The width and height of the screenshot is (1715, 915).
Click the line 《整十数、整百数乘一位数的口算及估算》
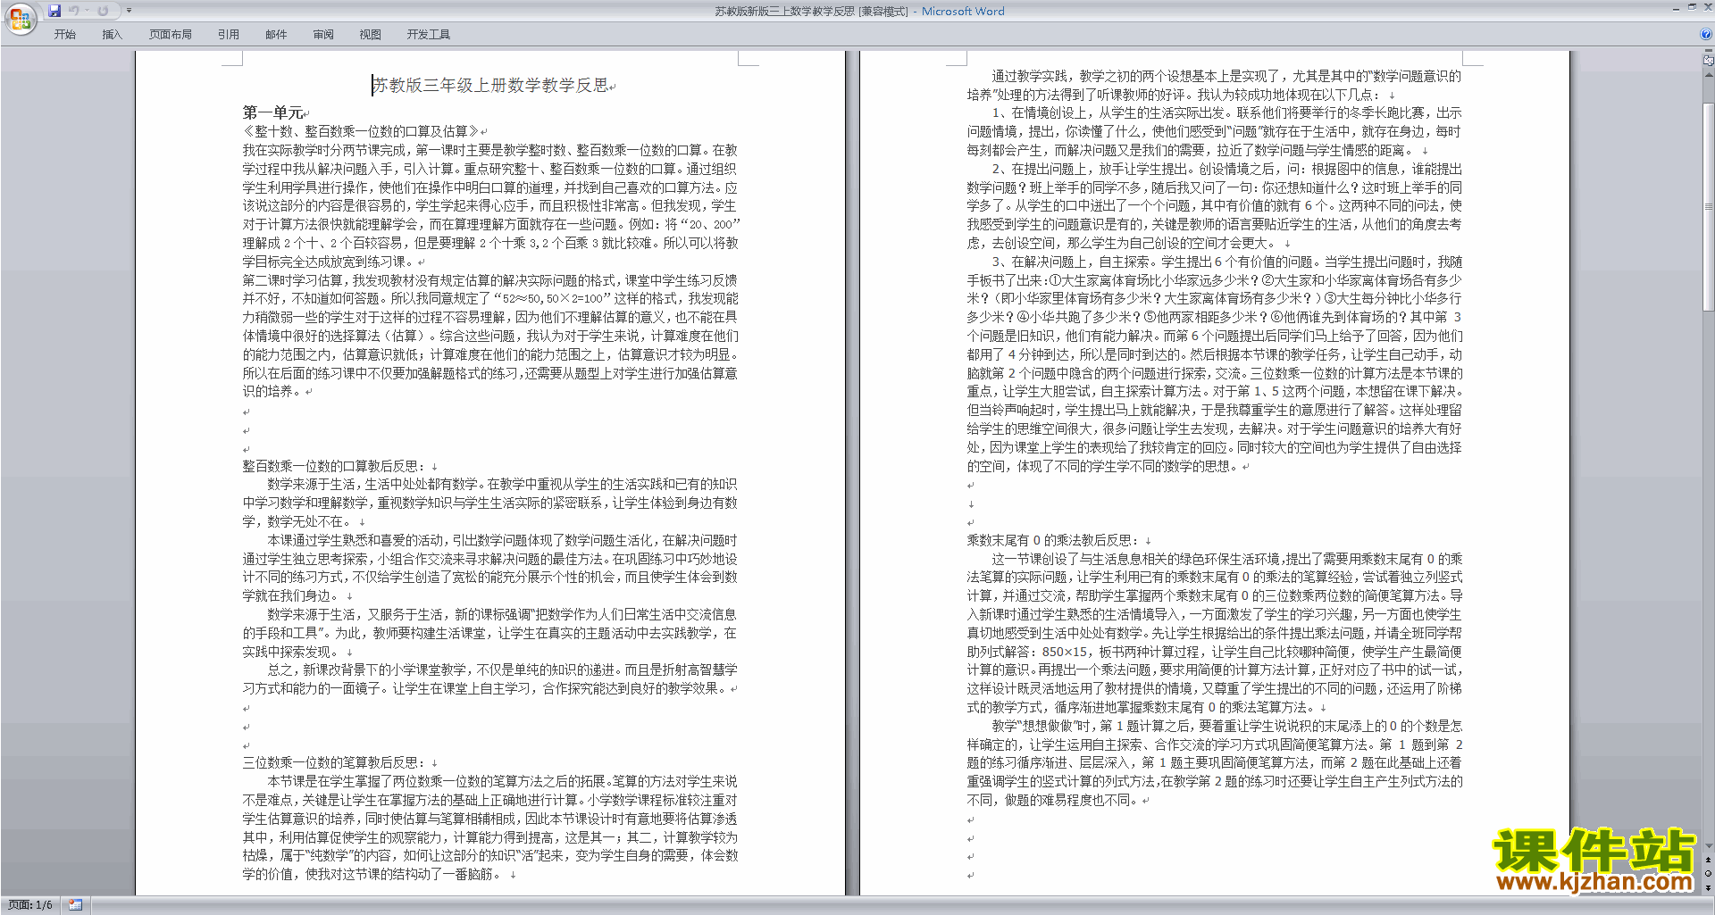click(x=361, y=131)
